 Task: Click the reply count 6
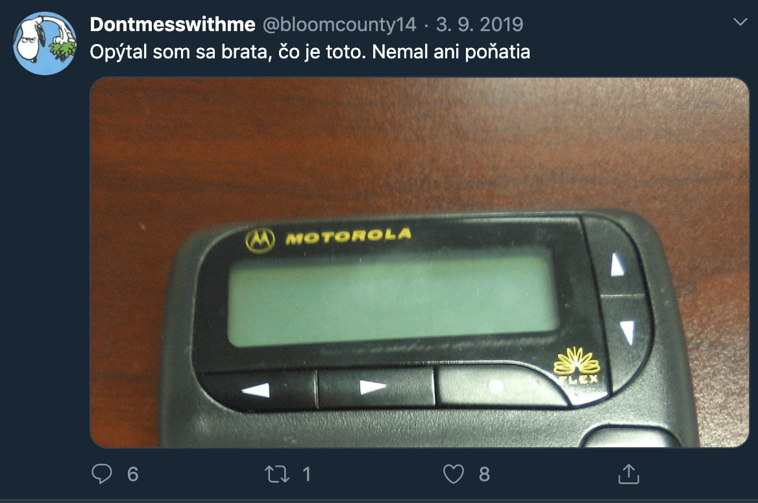click(x=133, y=474)
